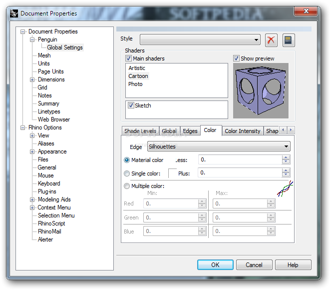Select Alerter in the tree

45,239
